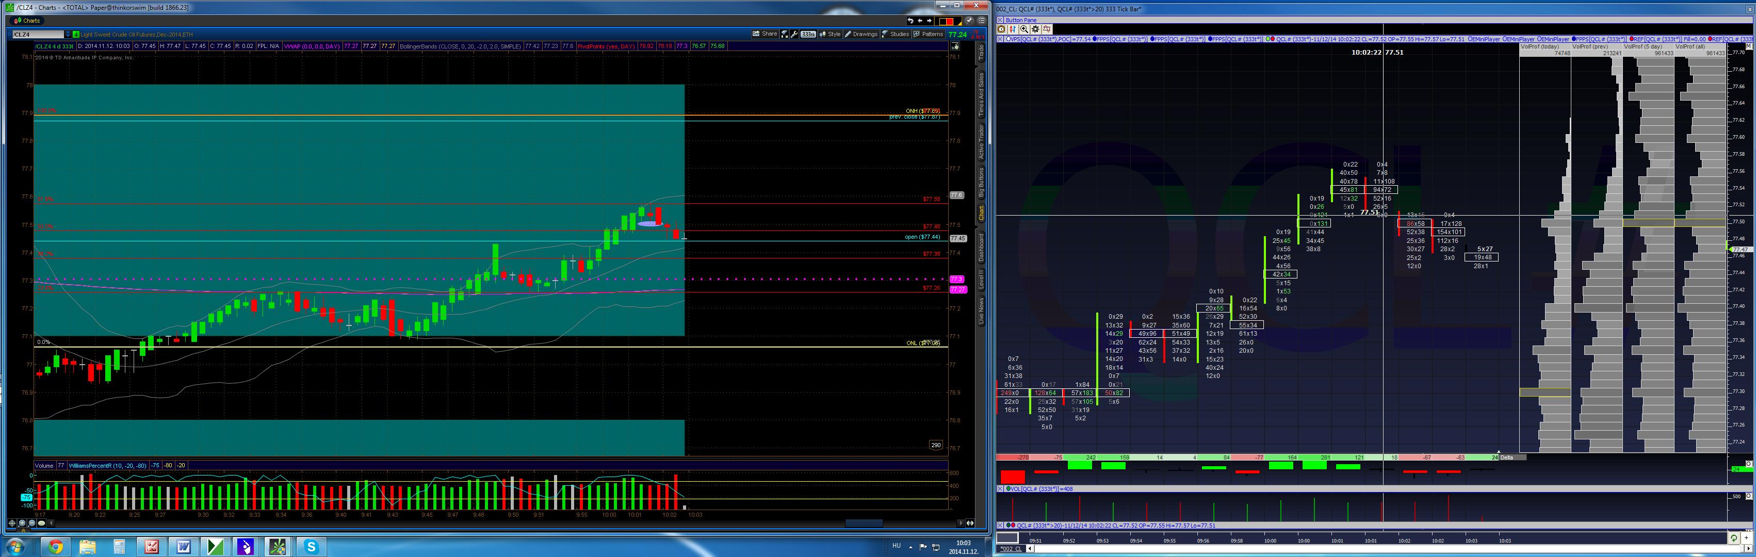Click the reset zoom oval icon
This screenshot has width=1756, height=557.
(x=42, y=523)
